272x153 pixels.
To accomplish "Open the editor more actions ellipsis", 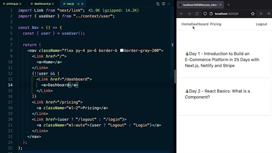I will click(x=169, y=4).
